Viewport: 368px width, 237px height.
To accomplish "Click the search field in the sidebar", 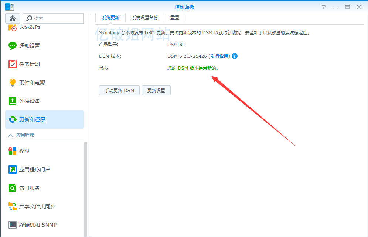I will tap(53, 18).
